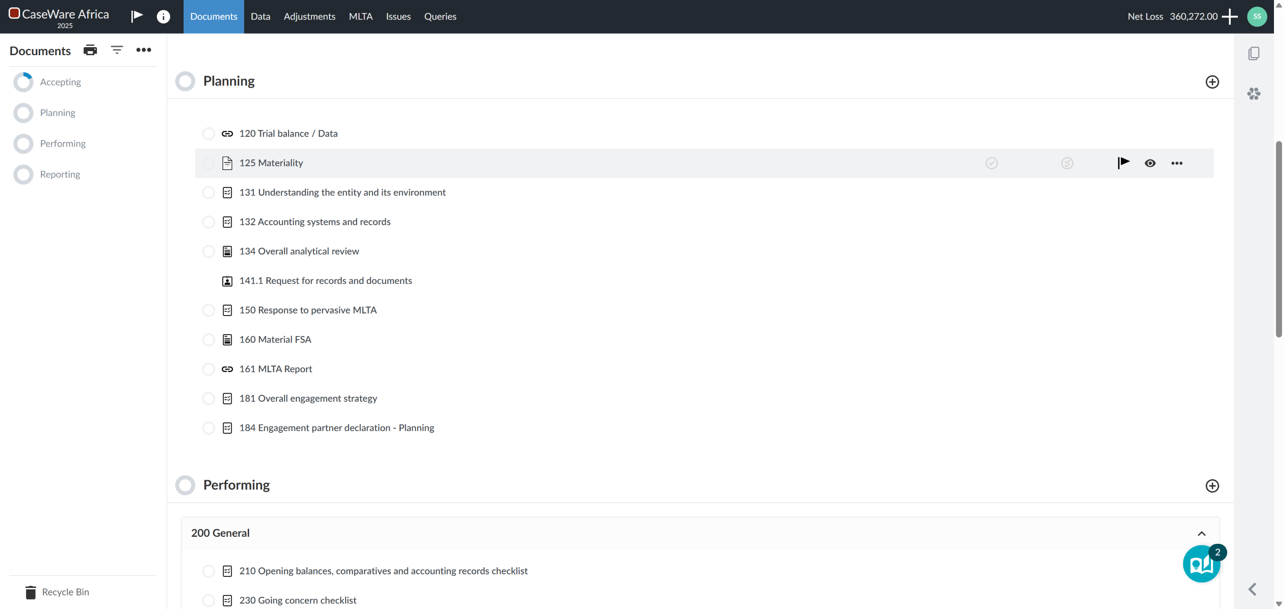Expand the collapsed right side panel arrow

point(1252,589)
